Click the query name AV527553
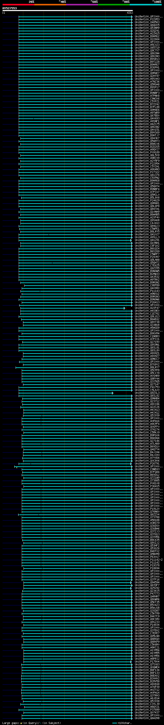Image resolution: width=164 pixels, height=725 pixels. 9,8
